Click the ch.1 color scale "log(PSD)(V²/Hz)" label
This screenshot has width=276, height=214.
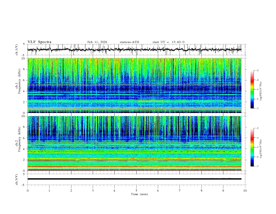coord(261,91)
